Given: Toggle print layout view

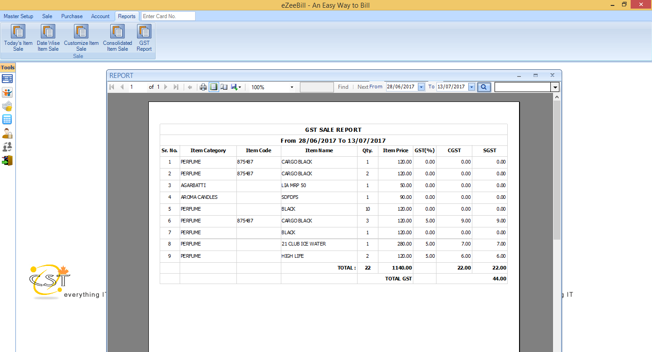Looking at the screenshot, I should [x=214, y=87].
